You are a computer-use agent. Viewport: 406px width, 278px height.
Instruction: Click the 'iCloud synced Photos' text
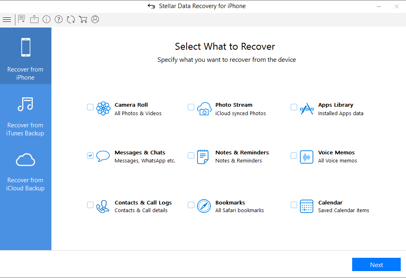pyautogui.click(x=240, y=114)
